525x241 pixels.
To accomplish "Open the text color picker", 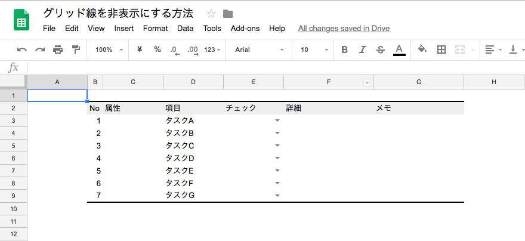I will (x=399, y=50).
